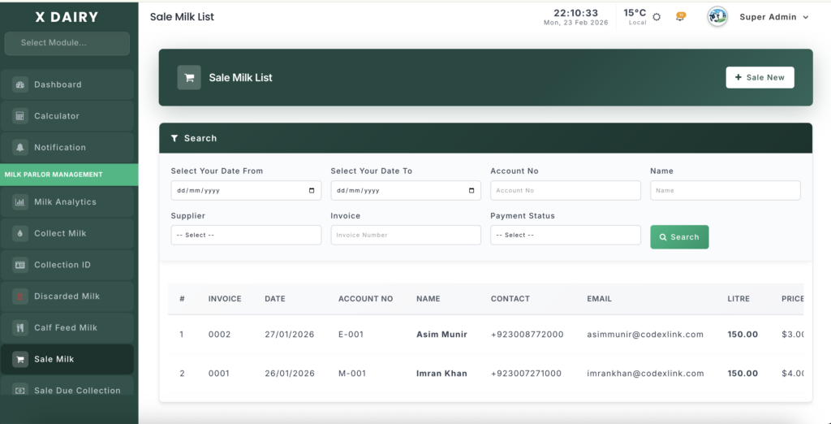
Task: Open the Notification bell icon in sidebar
Action: [20, 148]
